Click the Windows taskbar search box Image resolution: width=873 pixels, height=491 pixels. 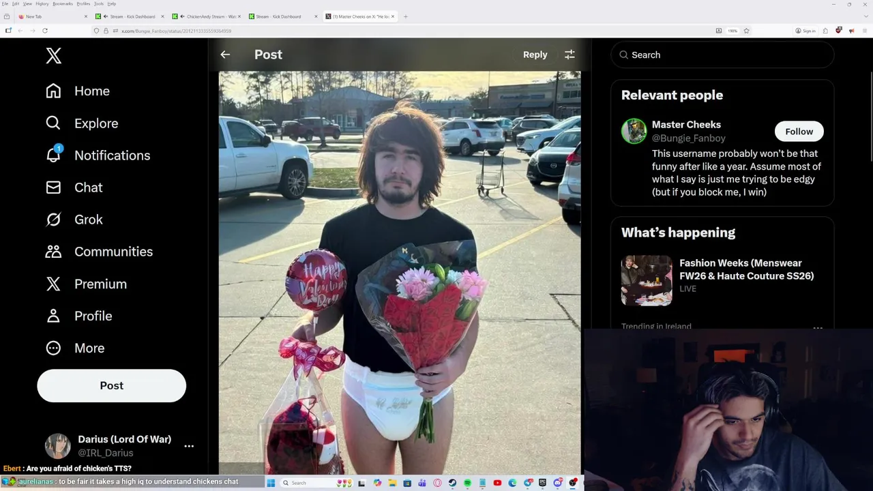coord(316,483)
